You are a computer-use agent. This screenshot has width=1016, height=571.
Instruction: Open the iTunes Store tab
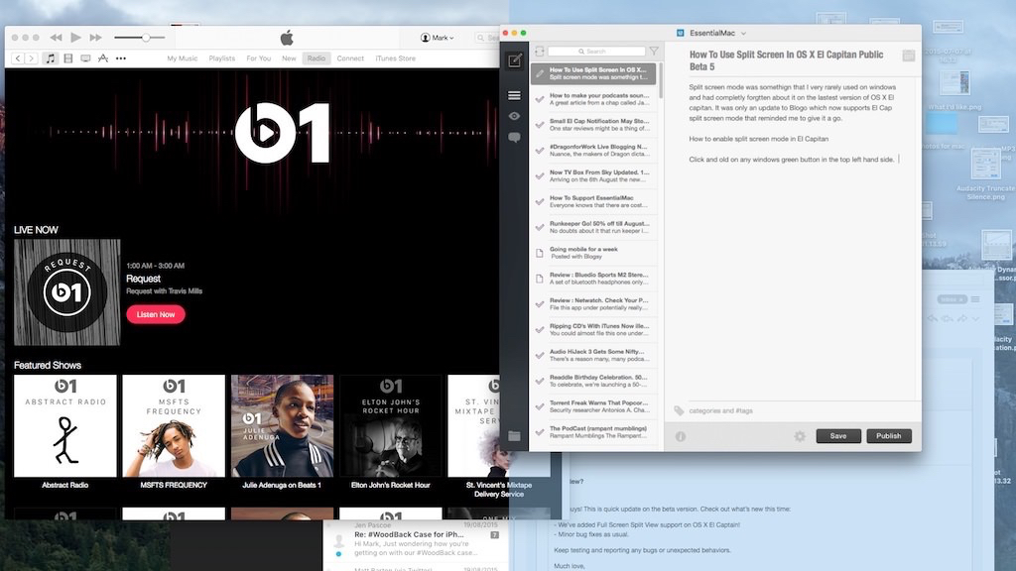pyautogui.click(x=395, y=58)
